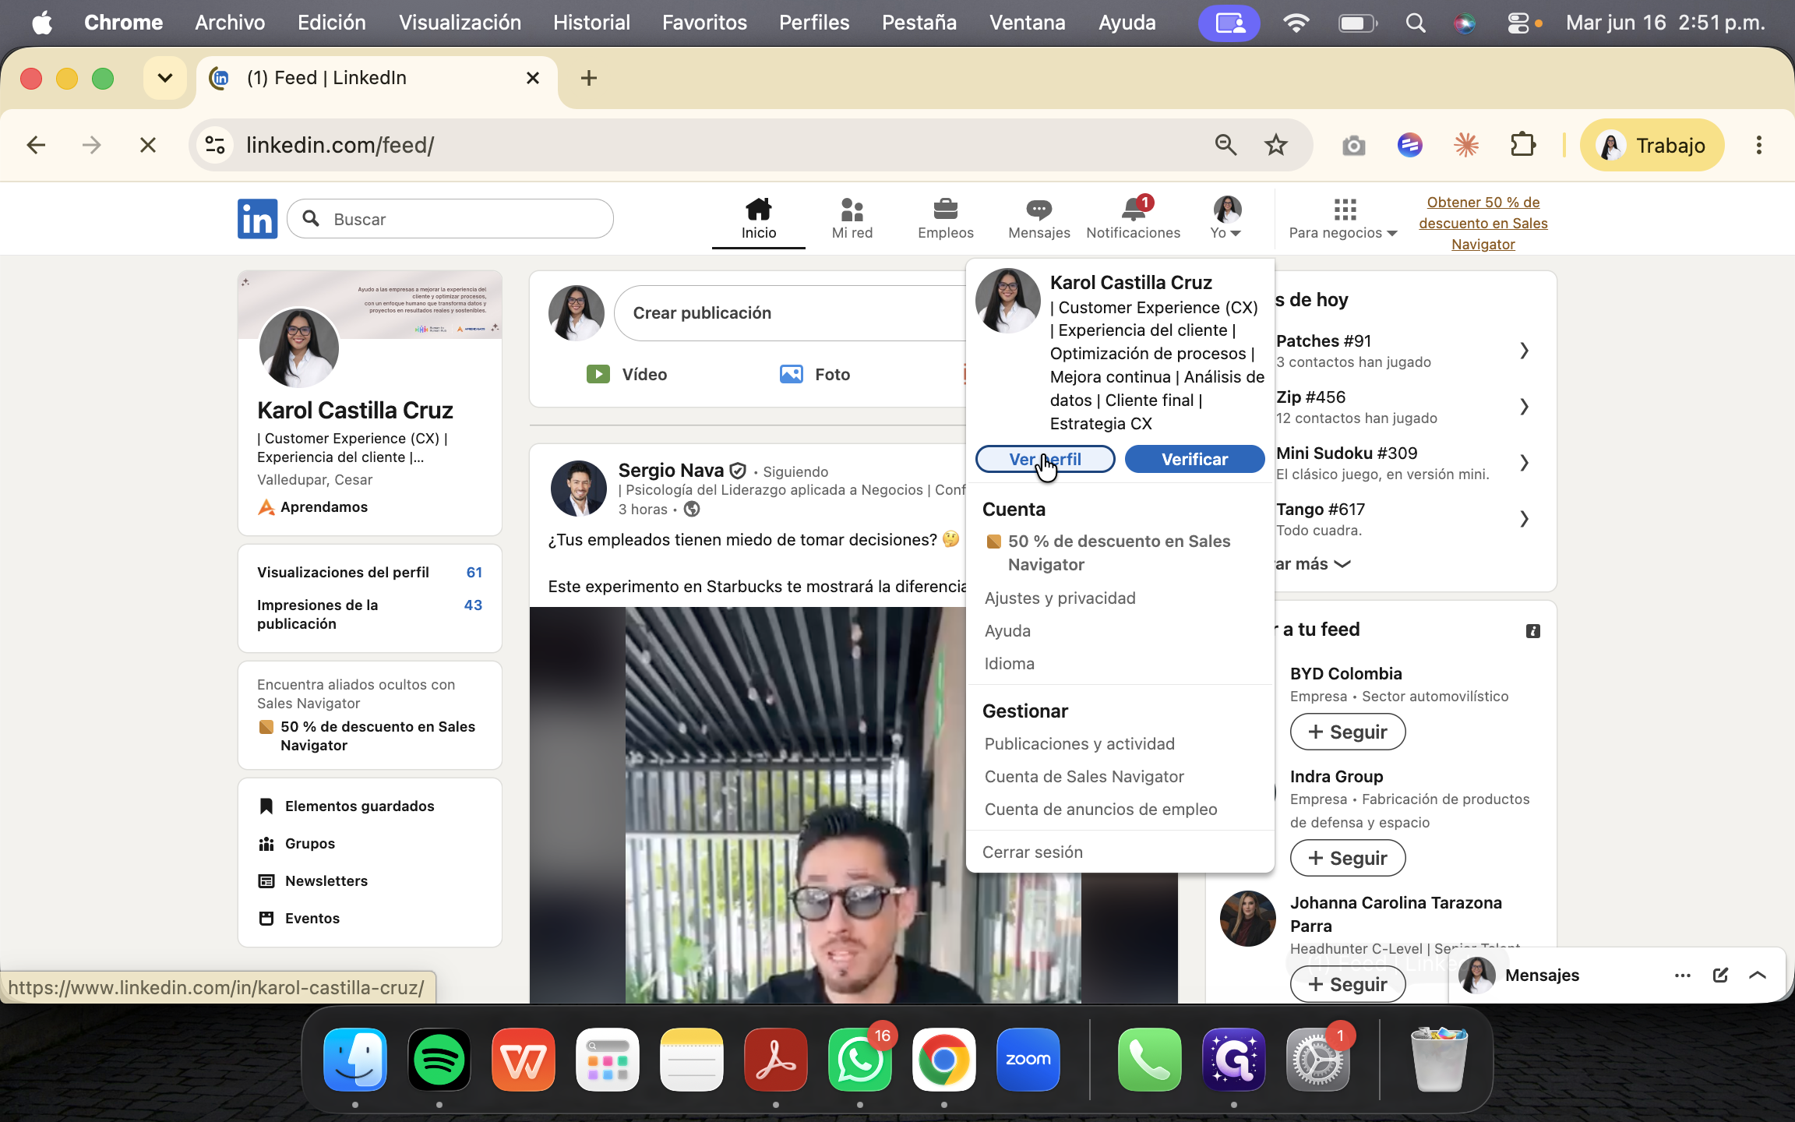Follow Indra Group

pyautogui.click(x=1348, y=858)
